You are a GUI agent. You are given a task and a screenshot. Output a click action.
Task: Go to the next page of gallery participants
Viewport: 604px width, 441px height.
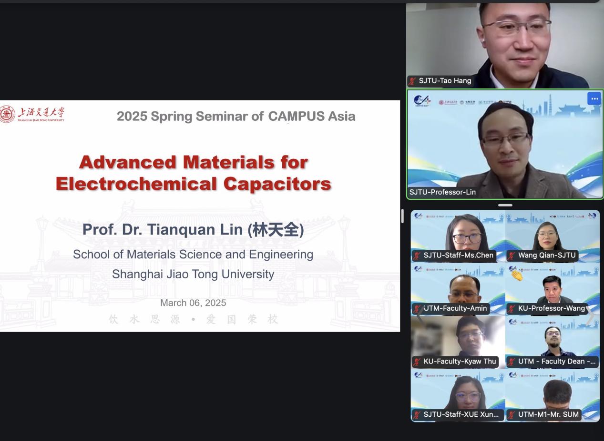click(590, 316)
